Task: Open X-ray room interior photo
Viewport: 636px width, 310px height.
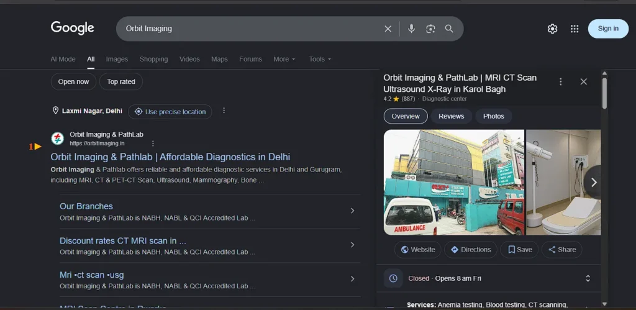Action: point(563,182)
